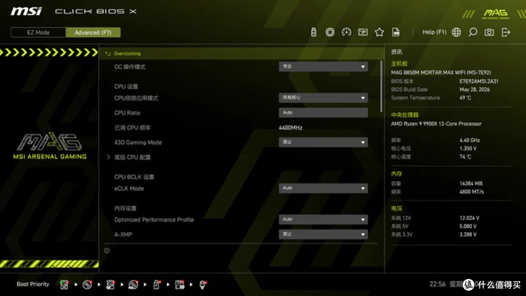
Task: Click the document profile icon
Action: [395, 32]
